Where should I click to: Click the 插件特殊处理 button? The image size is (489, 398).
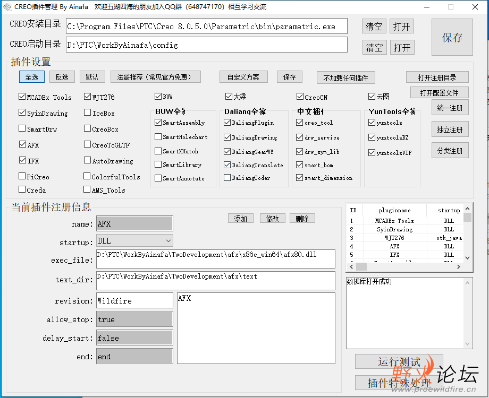pos(399,383)
